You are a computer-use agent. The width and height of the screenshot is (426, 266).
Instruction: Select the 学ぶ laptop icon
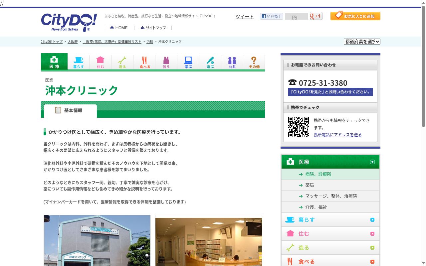pyautogui.click(x=188, y=63)
